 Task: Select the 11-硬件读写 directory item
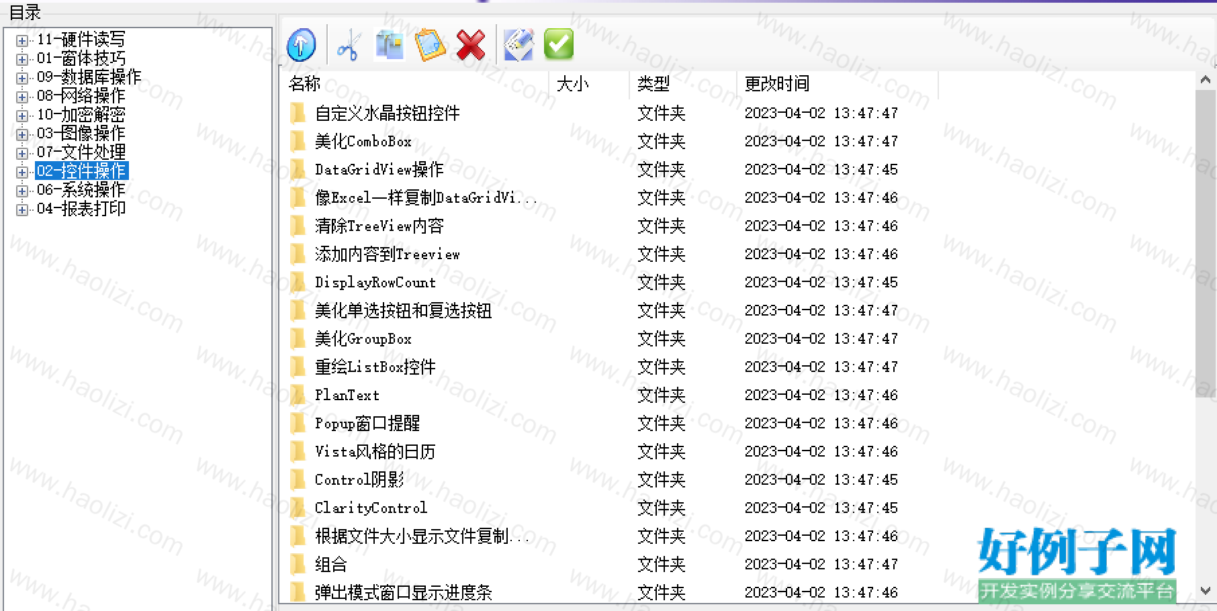point(81,40)
